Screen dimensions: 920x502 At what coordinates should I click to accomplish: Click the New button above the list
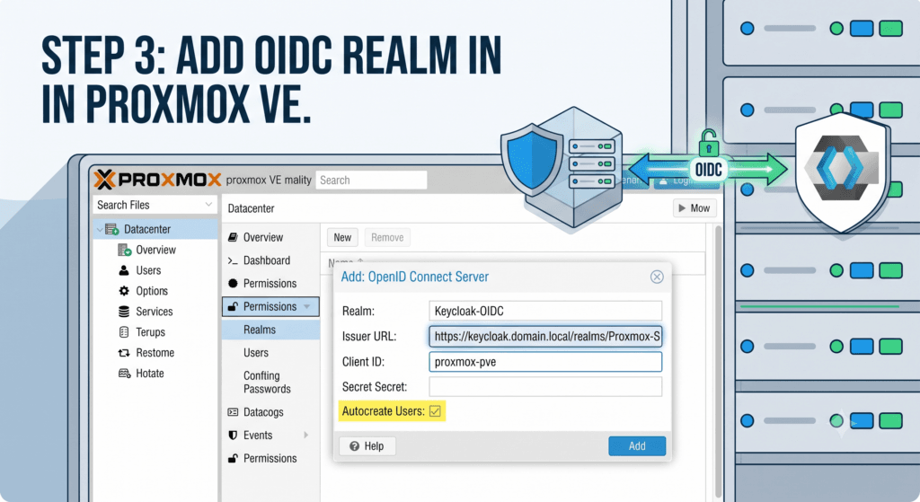[342, 237]
